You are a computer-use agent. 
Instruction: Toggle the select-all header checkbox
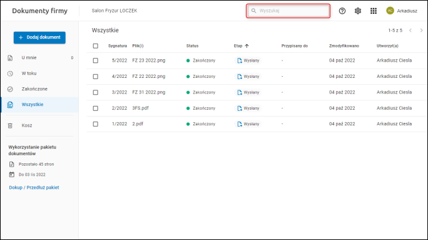pos(95,46)
